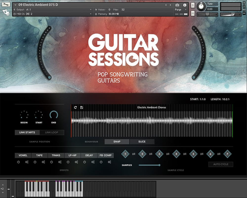Click the floppy disk save icon
Screen dimensions: 247x198
82,107
